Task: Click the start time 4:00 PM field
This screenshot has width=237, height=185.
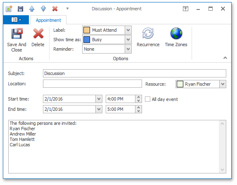Action: pos(121,99)
